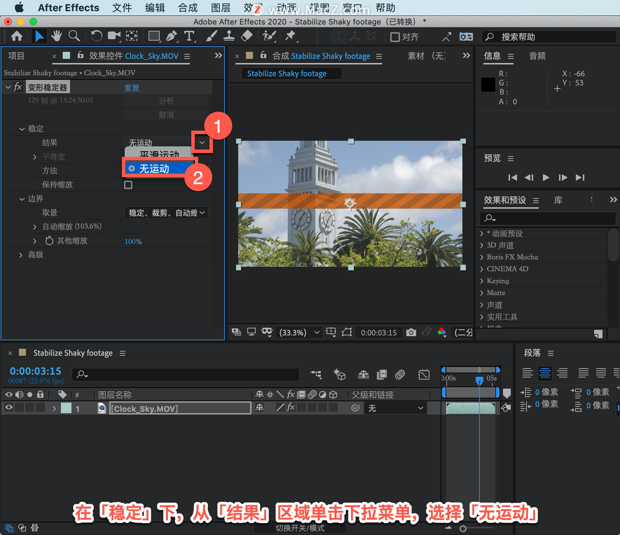Click the Stabilize Shaky footage breadcrumb button
This screenshot has width=620, height=535.
click(x=291, y=74)
